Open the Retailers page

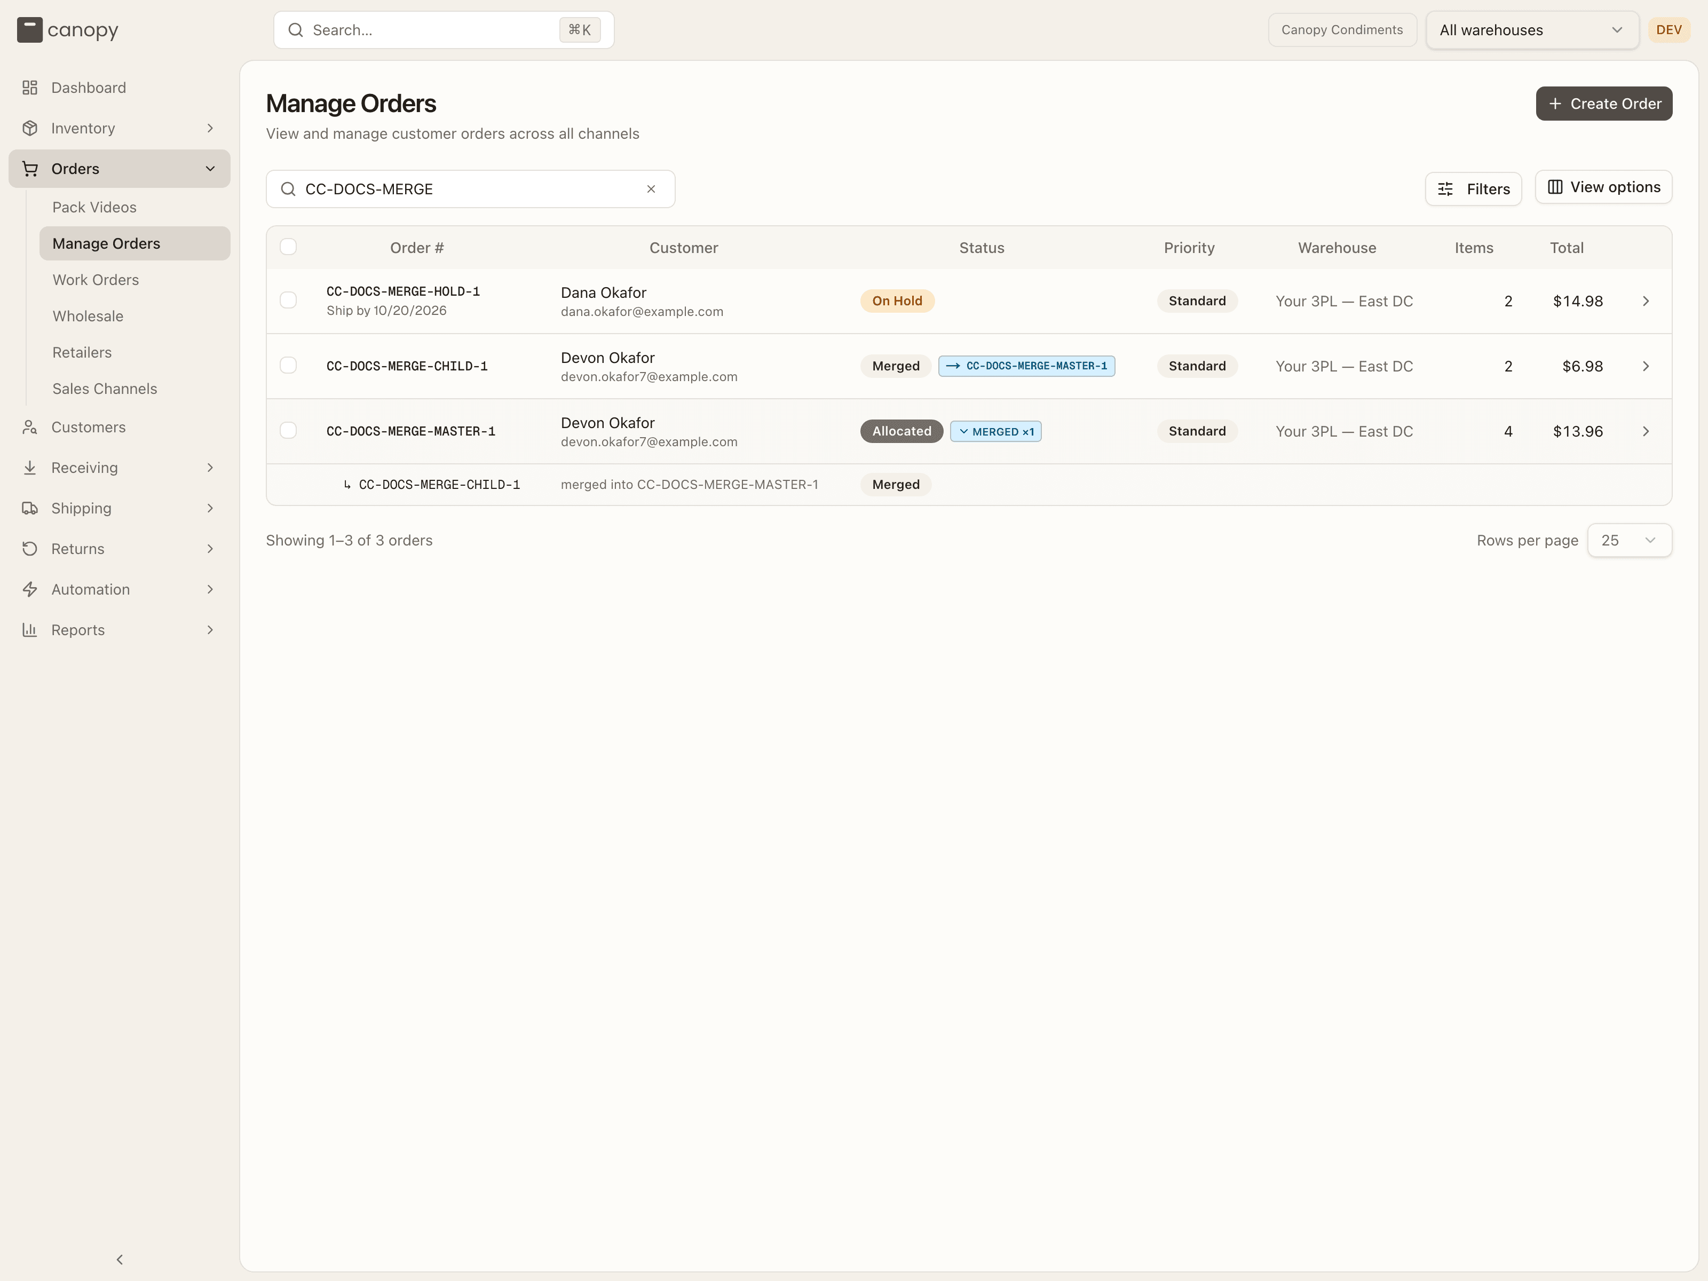pyautogui.click(x=135, y=352)
